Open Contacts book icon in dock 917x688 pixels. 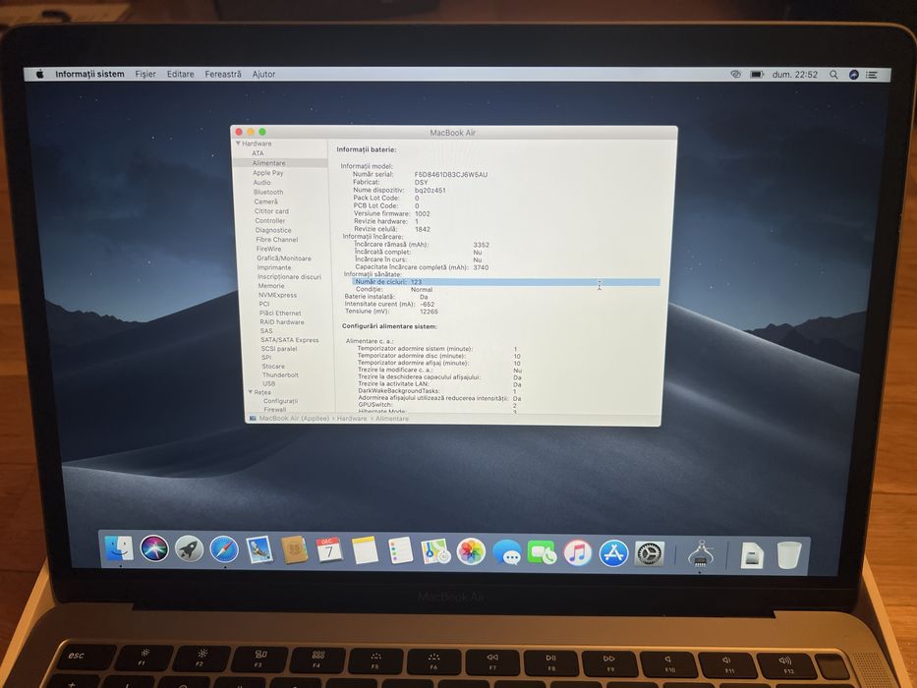click(294, 550)
